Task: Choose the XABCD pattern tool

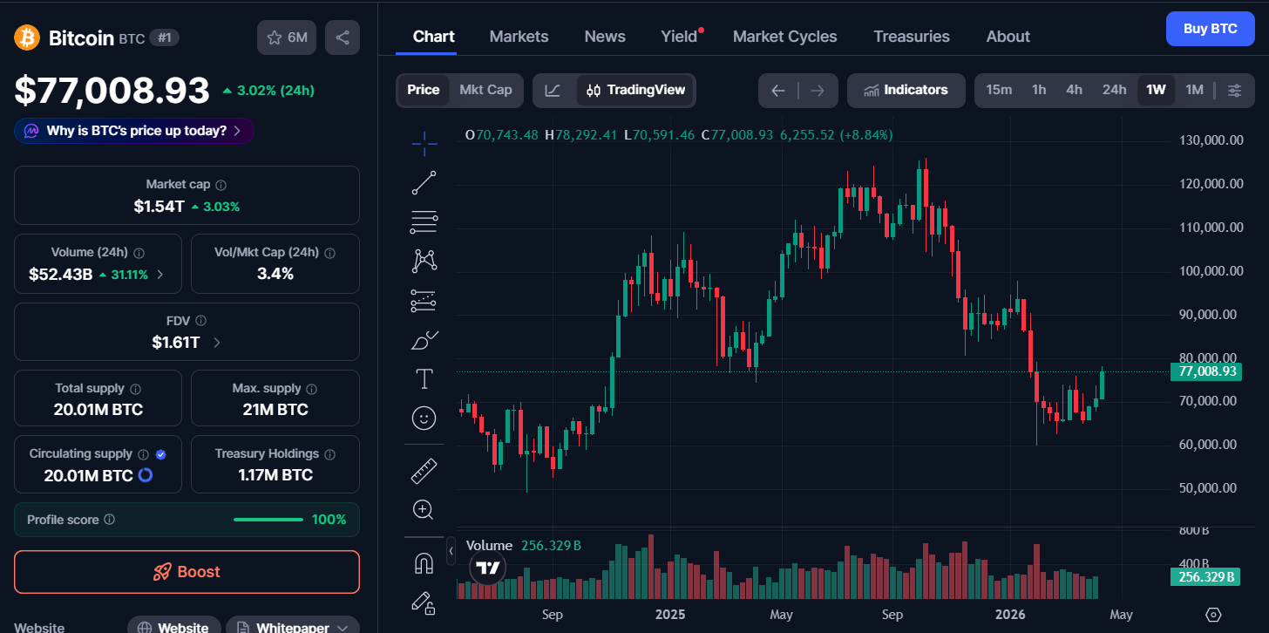Action: (424, 260)
